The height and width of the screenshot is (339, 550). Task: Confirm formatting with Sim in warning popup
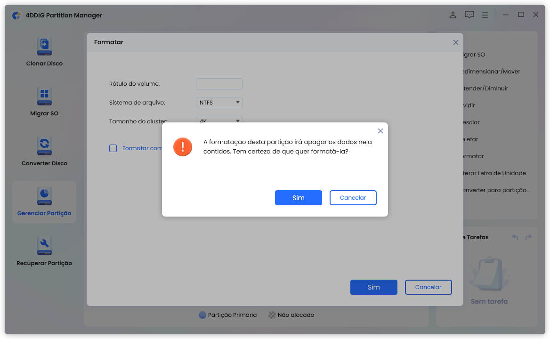pos(298,198)
